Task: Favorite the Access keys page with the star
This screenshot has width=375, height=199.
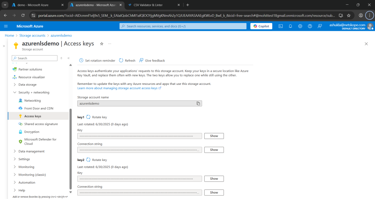Action: pyautogui.click(x=102, y=44)
